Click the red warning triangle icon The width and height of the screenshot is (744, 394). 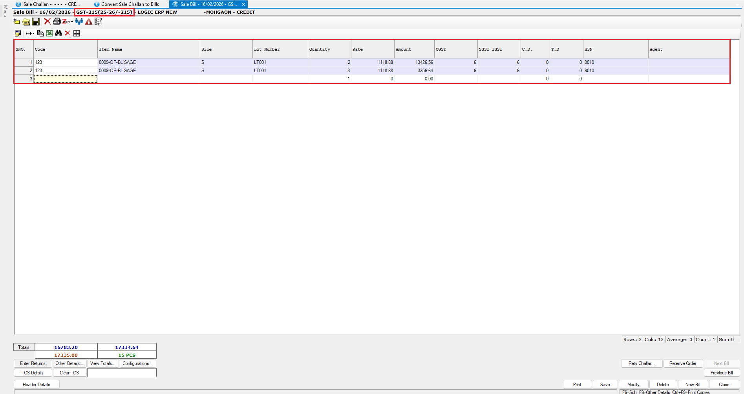[89, 22]
